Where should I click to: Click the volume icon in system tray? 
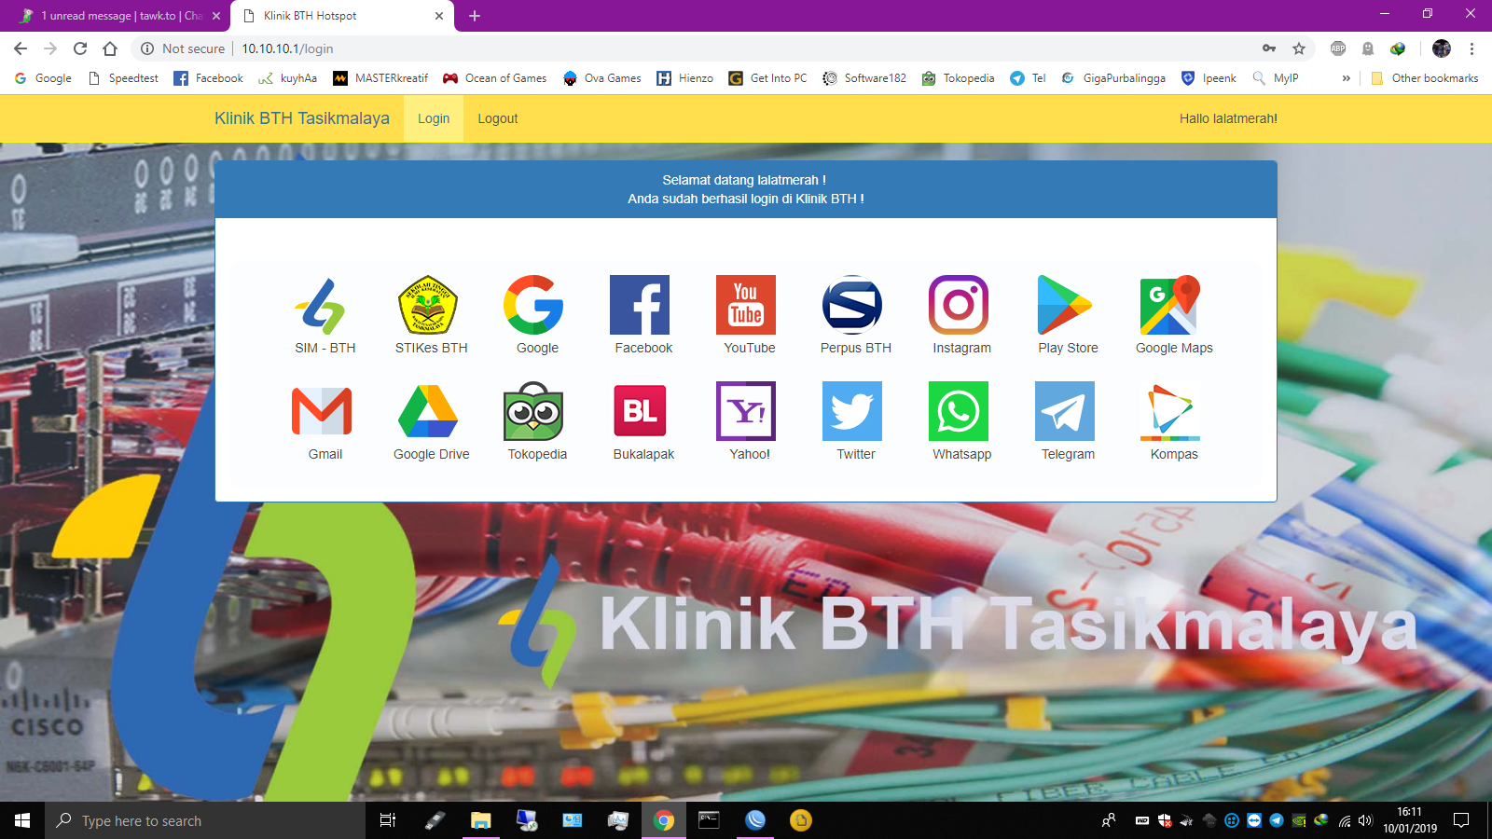coord(1365,820)
